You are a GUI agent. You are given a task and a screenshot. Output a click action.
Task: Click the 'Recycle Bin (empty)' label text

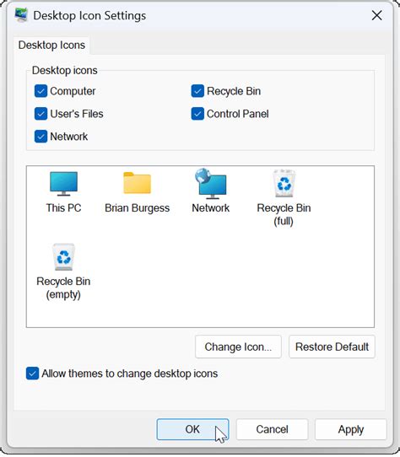point(63,288)
